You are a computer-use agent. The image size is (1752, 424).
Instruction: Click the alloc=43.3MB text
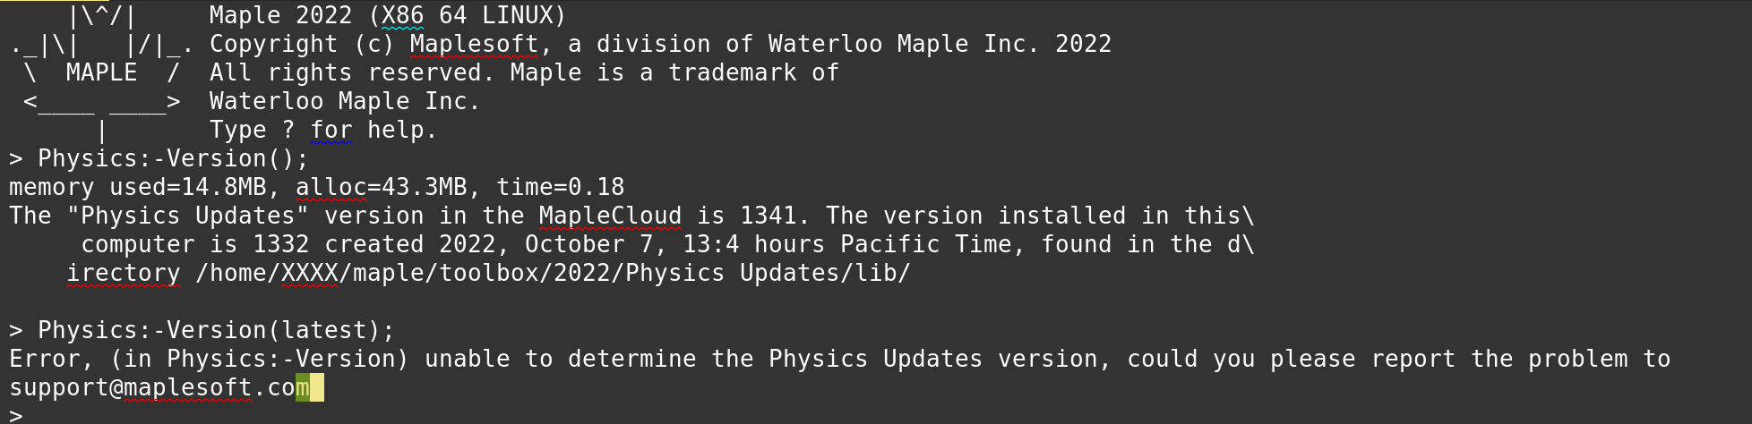[x=381, y=188]
